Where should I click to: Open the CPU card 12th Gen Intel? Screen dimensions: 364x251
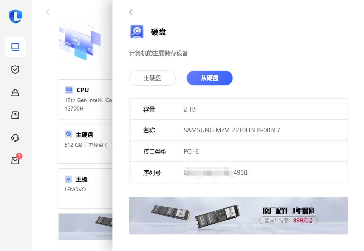click(85, 99)
